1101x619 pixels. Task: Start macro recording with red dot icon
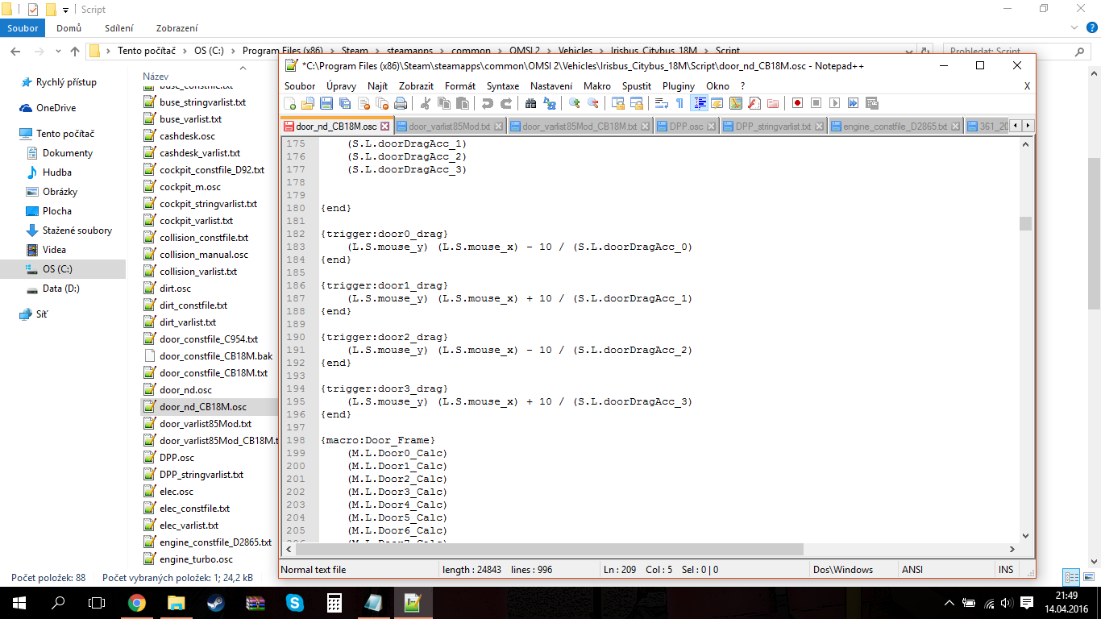pos(797,103)
